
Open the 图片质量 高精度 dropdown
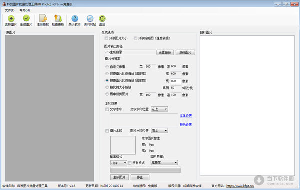click(164, 163)
